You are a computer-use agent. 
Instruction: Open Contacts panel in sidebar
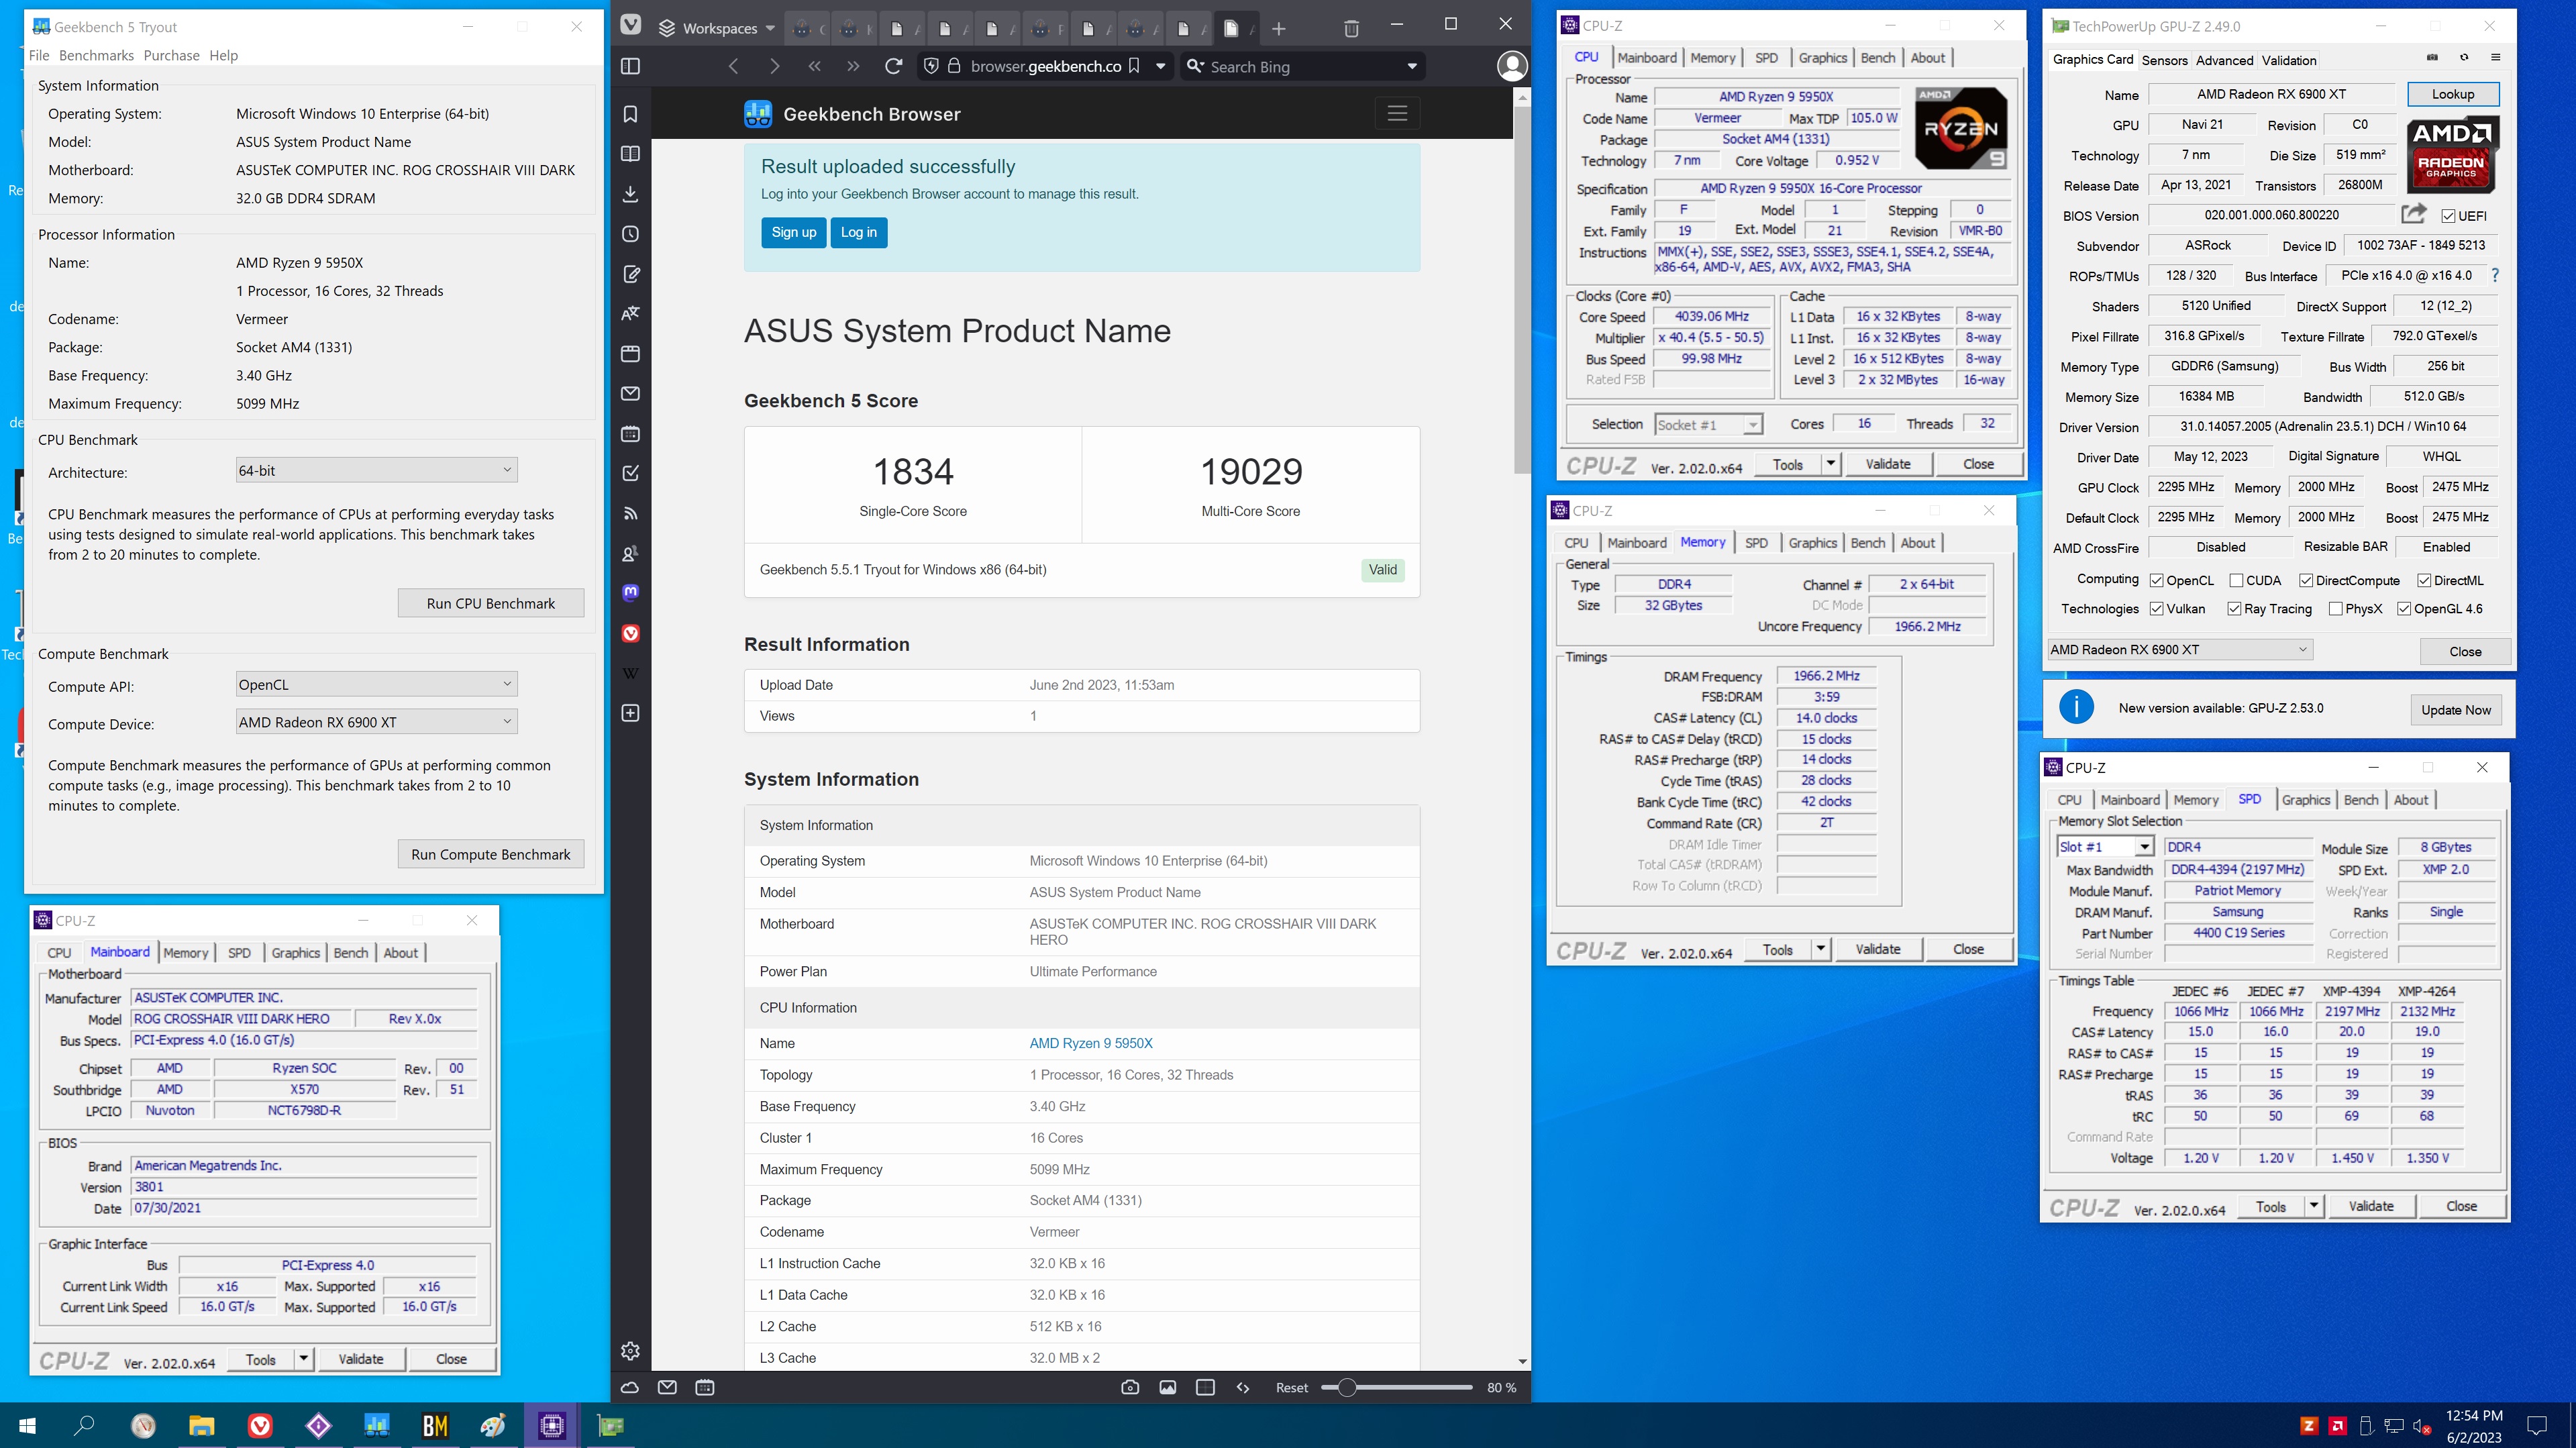[630, 554]
